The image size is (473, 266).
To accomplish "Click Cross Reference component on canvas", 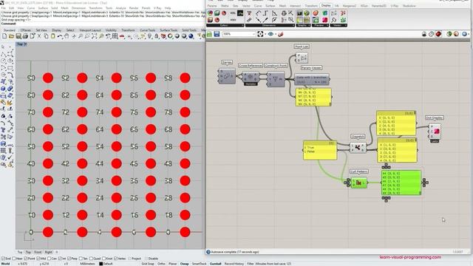I will point(251,77).
